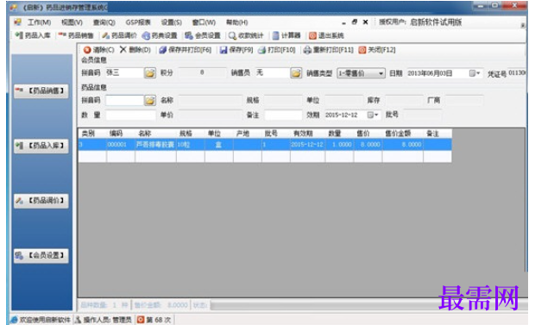Click the 打印[F10] button
Screen dimensions: 535x325
(277, 50)
